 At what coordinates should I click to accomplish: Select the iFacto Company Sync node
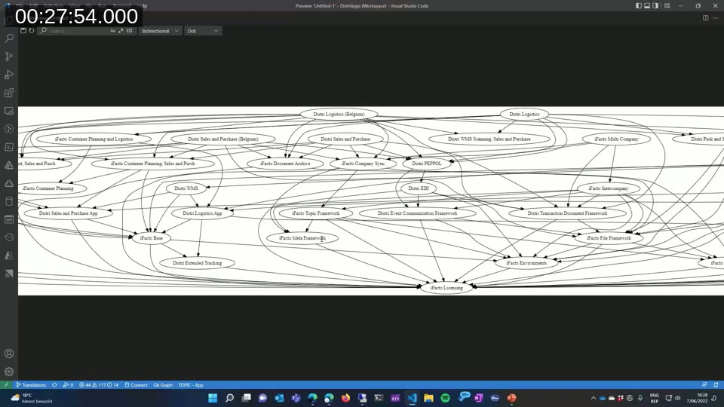coord(363,164)
